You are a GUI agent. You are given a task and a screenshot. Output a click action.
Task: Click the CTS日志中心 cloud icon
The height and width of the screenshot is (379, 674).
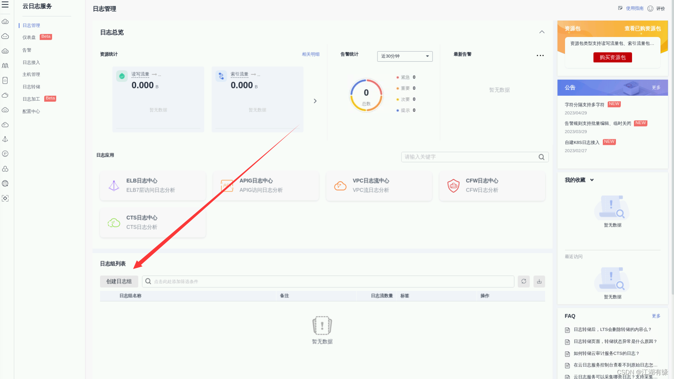114,223
